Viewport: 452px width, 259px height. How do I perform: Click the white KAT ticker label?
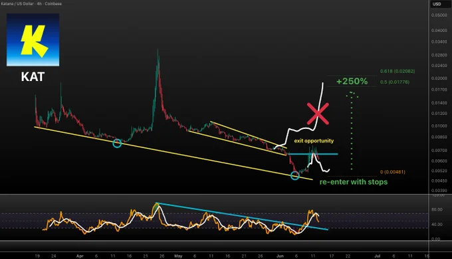[33, 77]
